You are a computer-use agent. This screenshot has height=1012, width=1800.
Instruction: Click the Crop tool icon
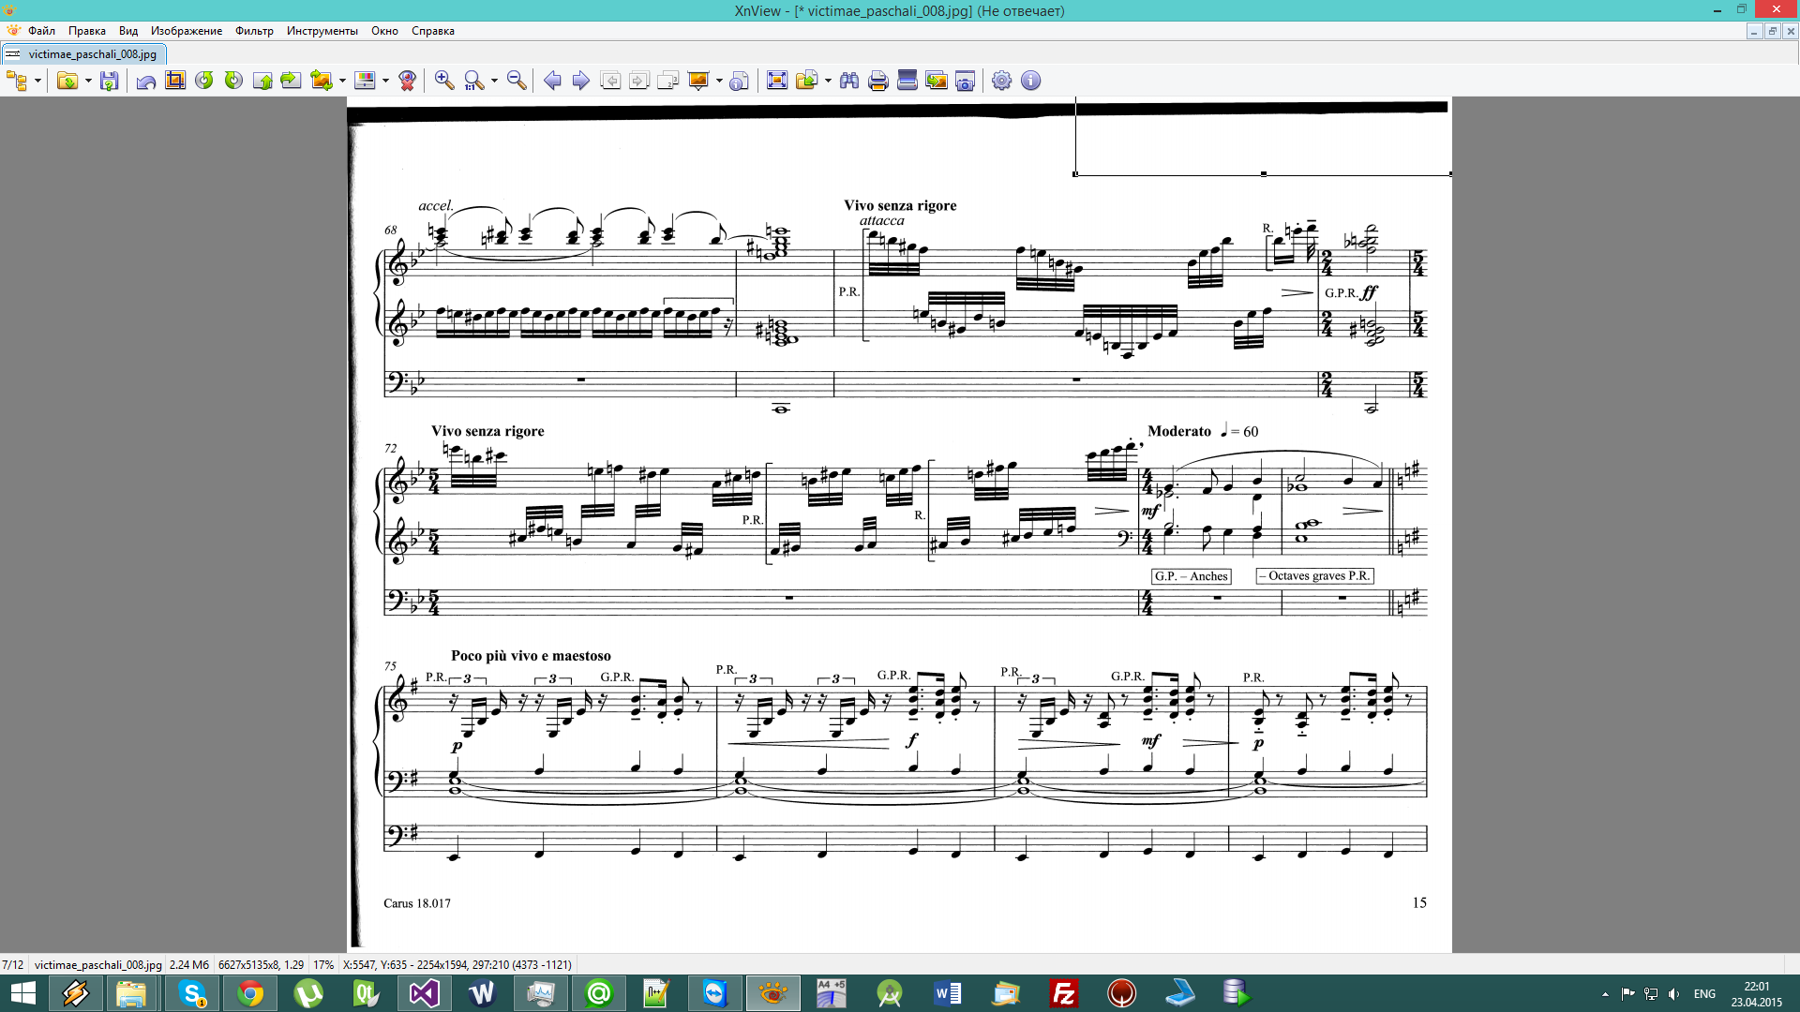click(175, 81)
